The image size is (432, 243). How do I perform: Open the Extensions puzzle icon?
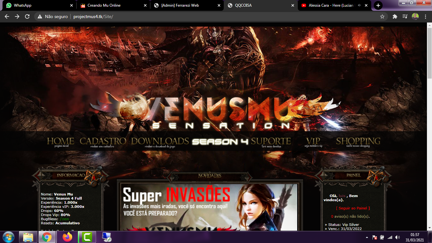point(395,16)
